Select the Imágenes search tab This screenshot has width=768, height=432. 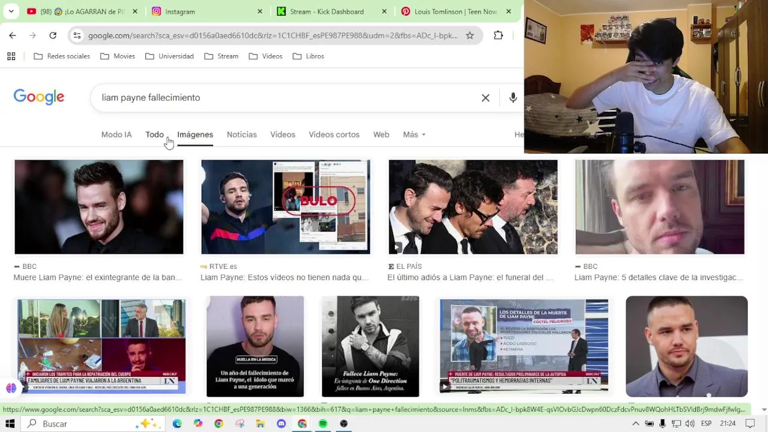tap(195, 134)
